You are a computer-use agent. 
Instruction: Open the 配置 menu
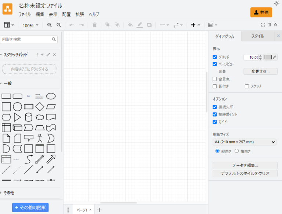[66, 15]
